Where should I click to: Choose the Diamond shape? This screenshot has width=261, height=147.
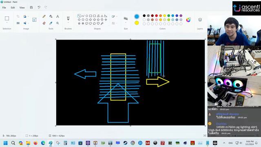tap(79, 20)
